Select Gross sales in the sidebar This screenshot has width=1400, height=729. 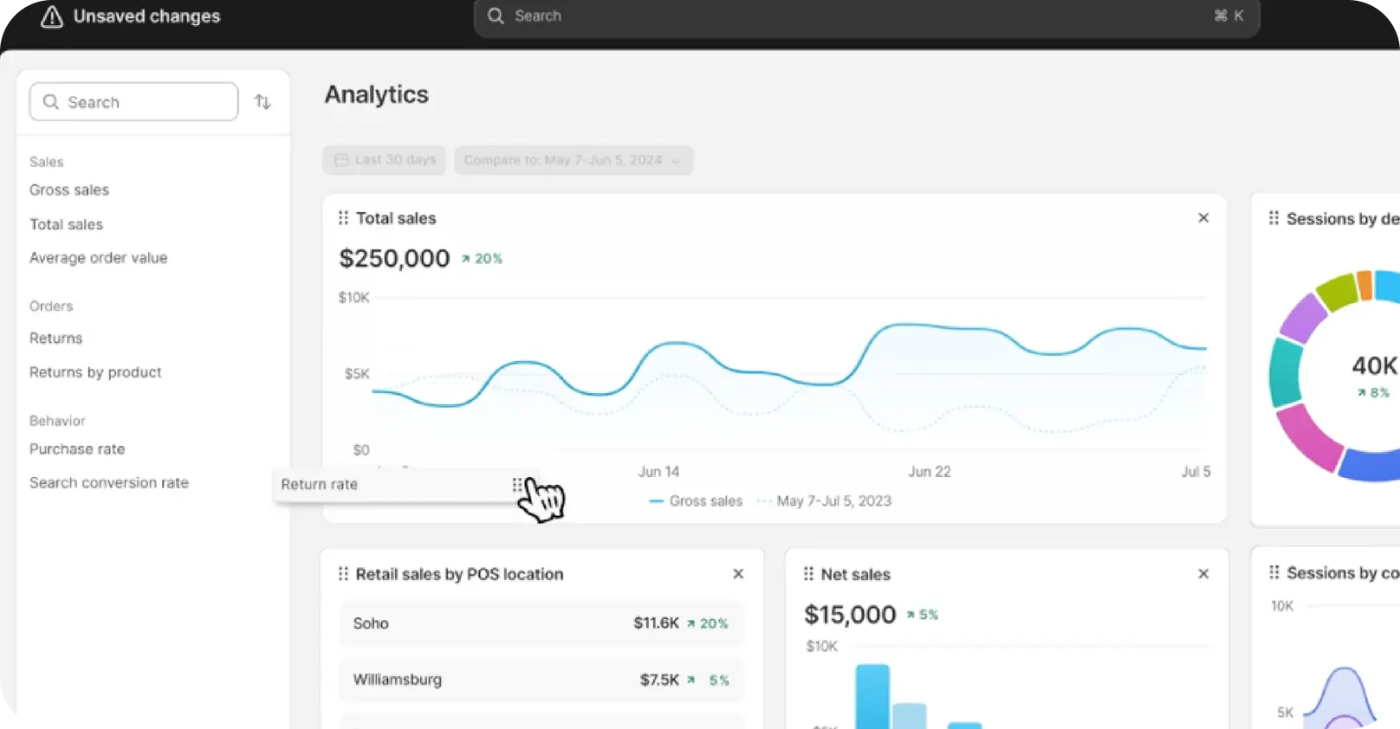coord(69,190)
